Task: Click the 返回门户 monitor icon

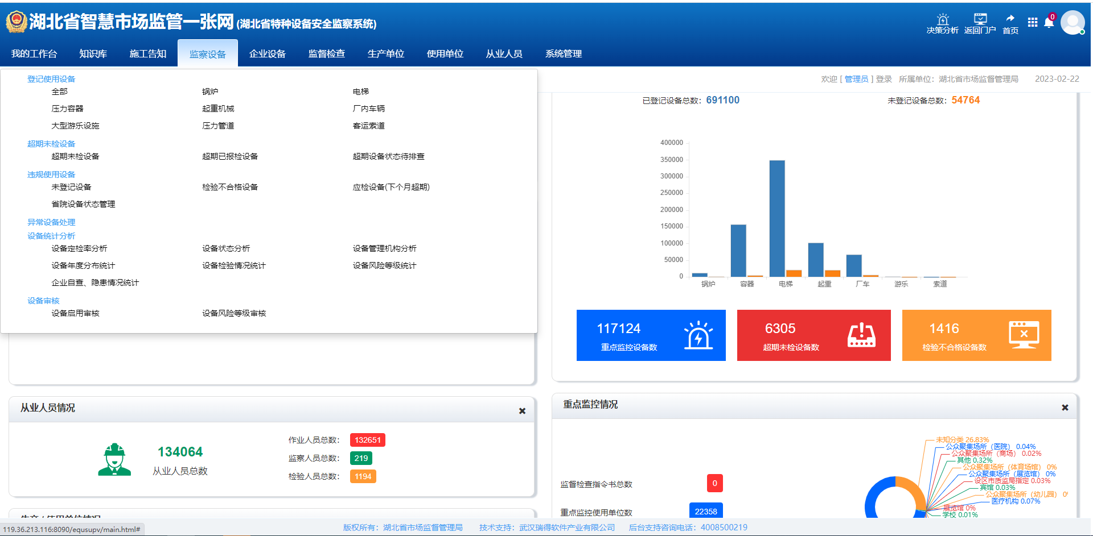Action: pos(980,20)
